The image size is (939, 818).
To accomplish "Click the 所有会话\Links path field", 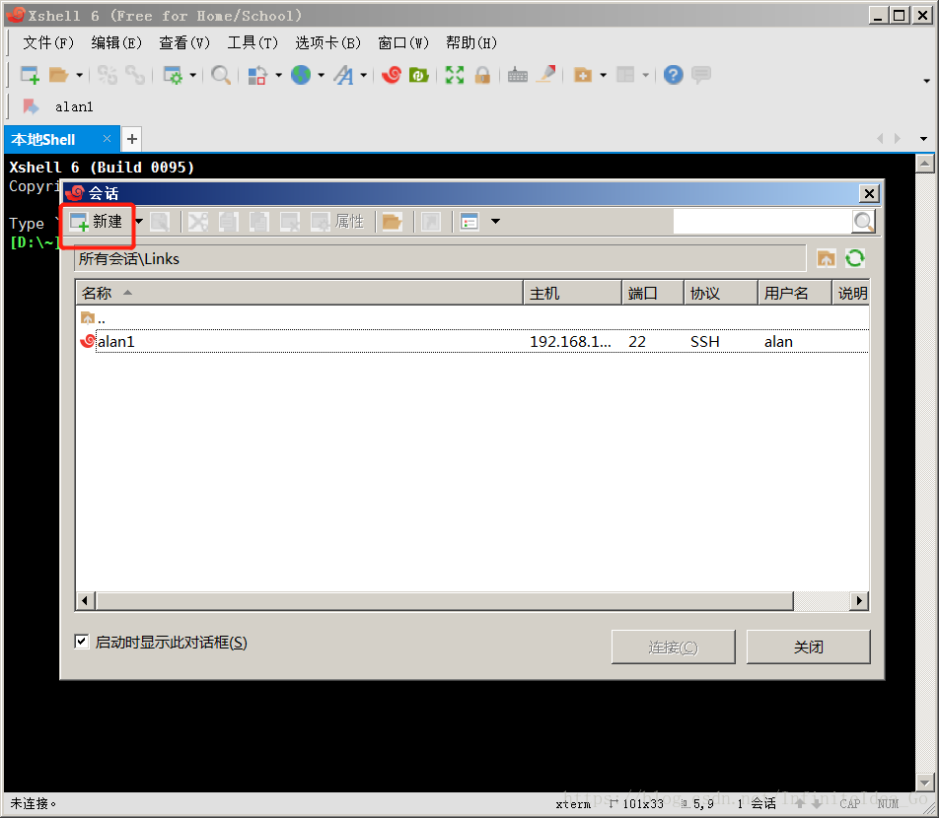I will [x=440, y=258].
